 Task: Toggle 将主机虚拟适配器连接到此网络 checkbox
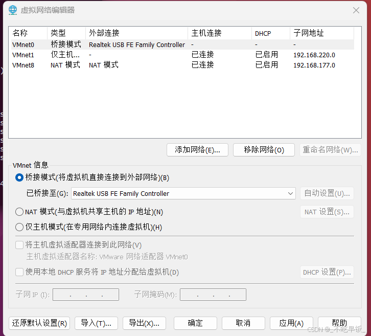tap(19, 245)
